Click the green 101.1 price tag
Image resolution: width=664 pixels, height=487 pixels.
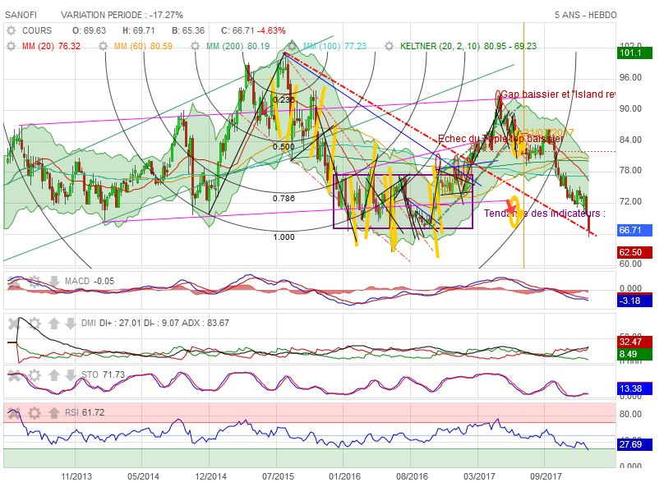(x=634, y=53)
